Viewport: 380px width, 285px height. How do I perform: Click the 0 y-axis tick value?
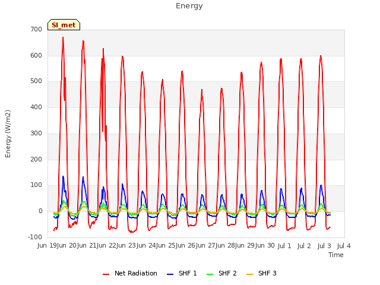[x=40, y=211]
